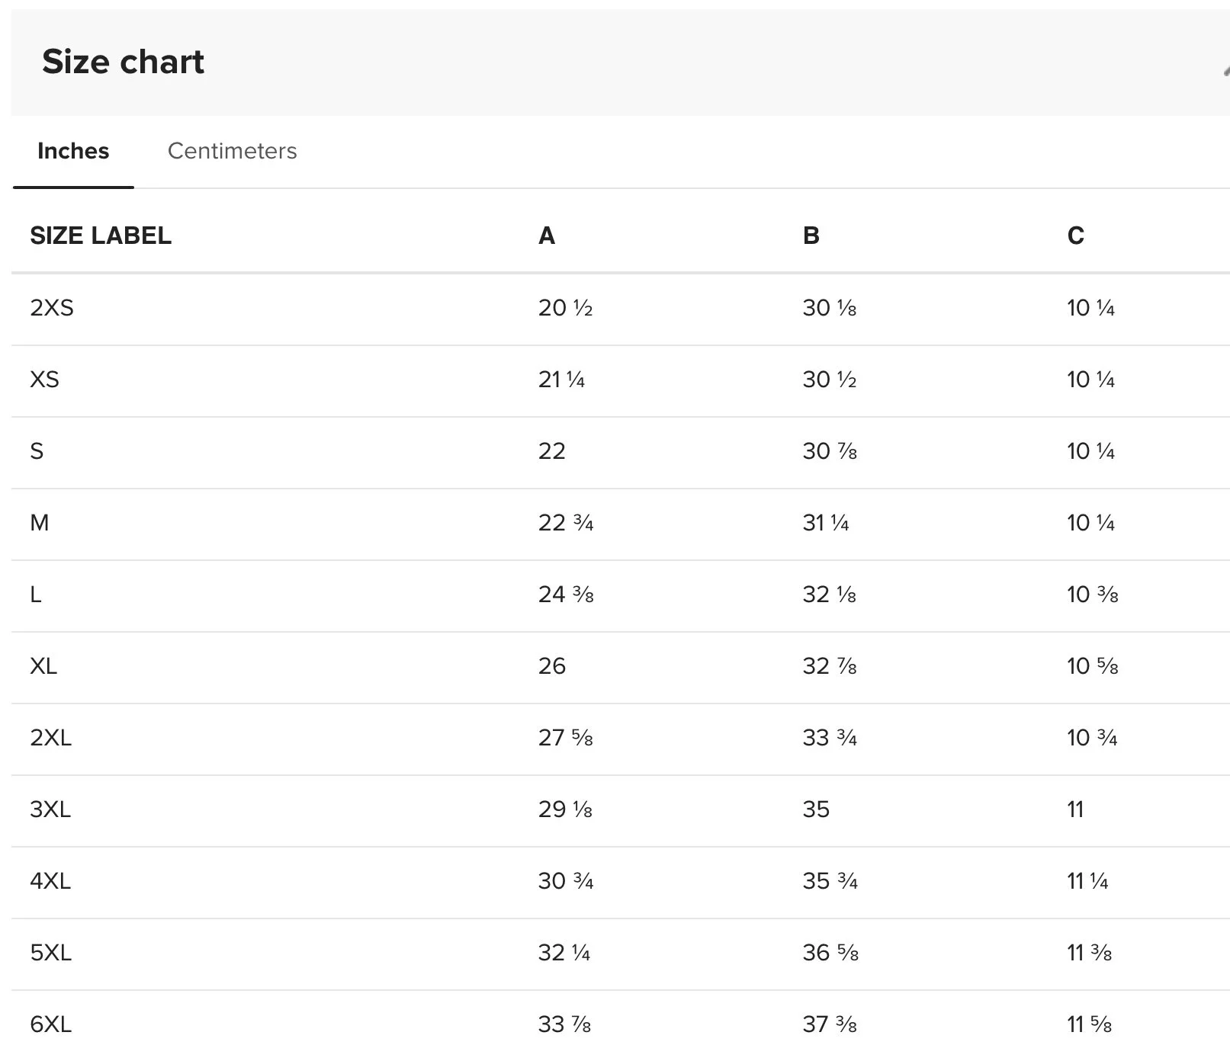The width and height of the screenshot is (1230, 1061).
Task: Select the 10 ⅝ value for XL
Action: click(1093, 666)
